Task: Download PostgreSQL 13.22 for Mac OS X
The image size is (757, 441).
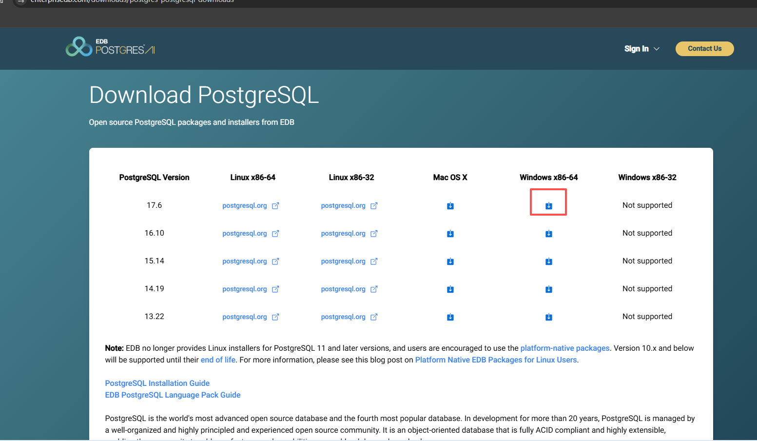Action: (450, 317)
